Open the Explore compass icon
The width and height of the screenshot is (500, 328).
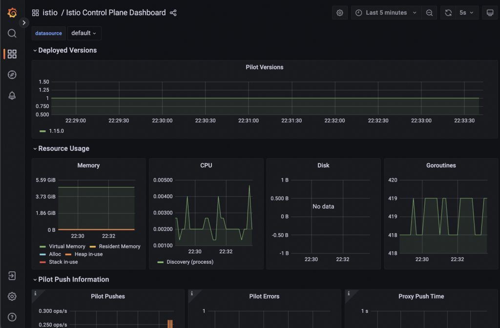tap(12, 75)
